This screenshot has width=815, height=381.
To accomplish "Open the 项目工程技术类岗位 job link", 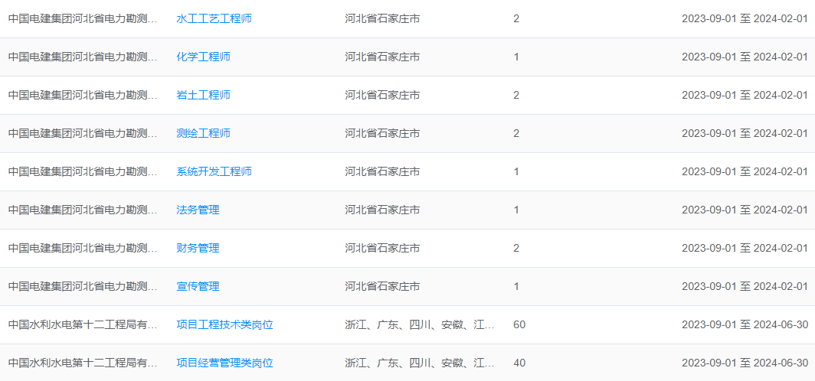I will [225, 324].
